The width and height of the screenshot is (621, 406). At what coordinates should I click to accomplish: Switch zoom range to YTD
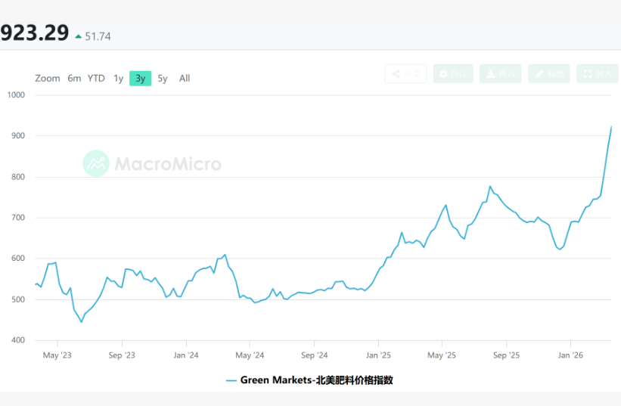point(96,79)
